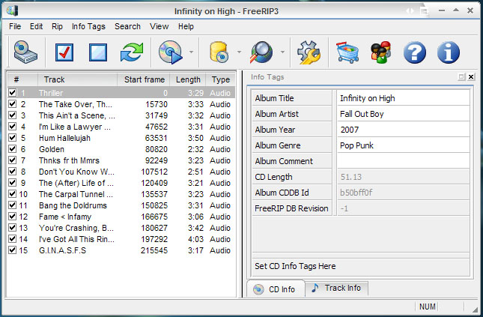
Task: Uncheck track 7 Thnks fr th Mmrs
Action: [x=12, y=160]
